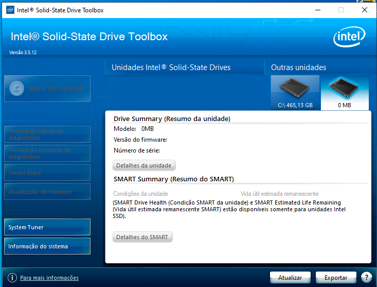This screenshot has width=377, height=287.
Task: Click the Atualizar button
Action: coord(290,278)
